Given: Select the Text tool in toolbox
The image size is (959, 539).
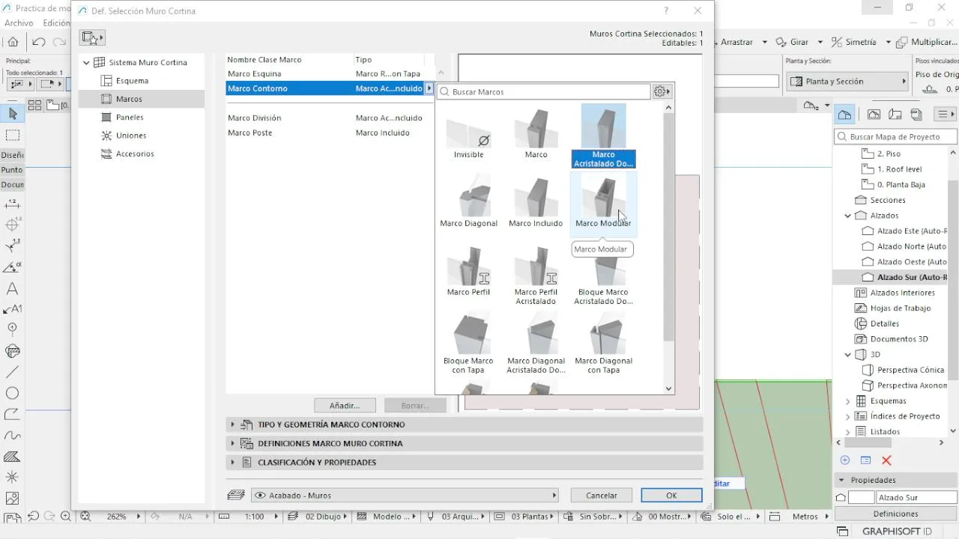Looking at the screenshot, I should click(x=12, y=288).
